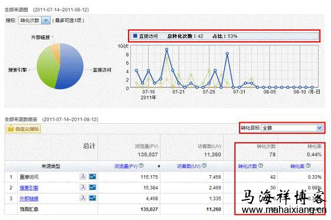Open the 搜索引擎 source link
This screenshot has width=331, height=220.
pos(29,188)
